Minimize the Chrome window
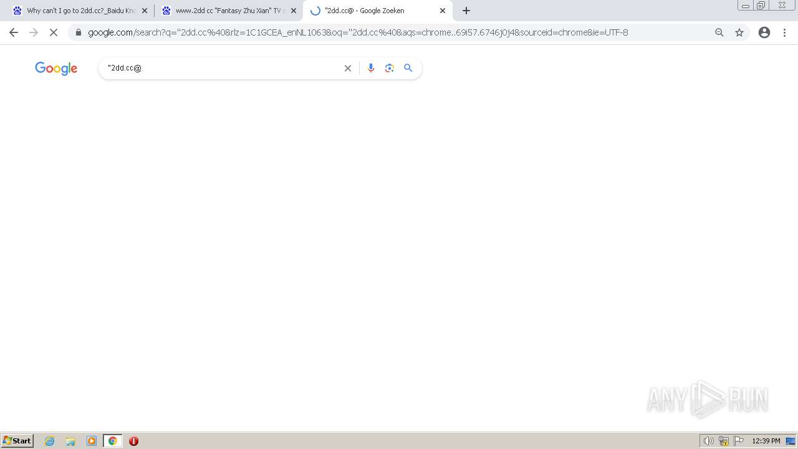798x449 pixels. 746,6
